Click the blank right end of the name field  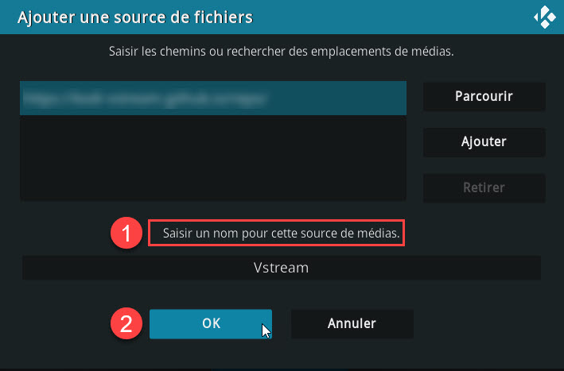click(x=468, y=268)
